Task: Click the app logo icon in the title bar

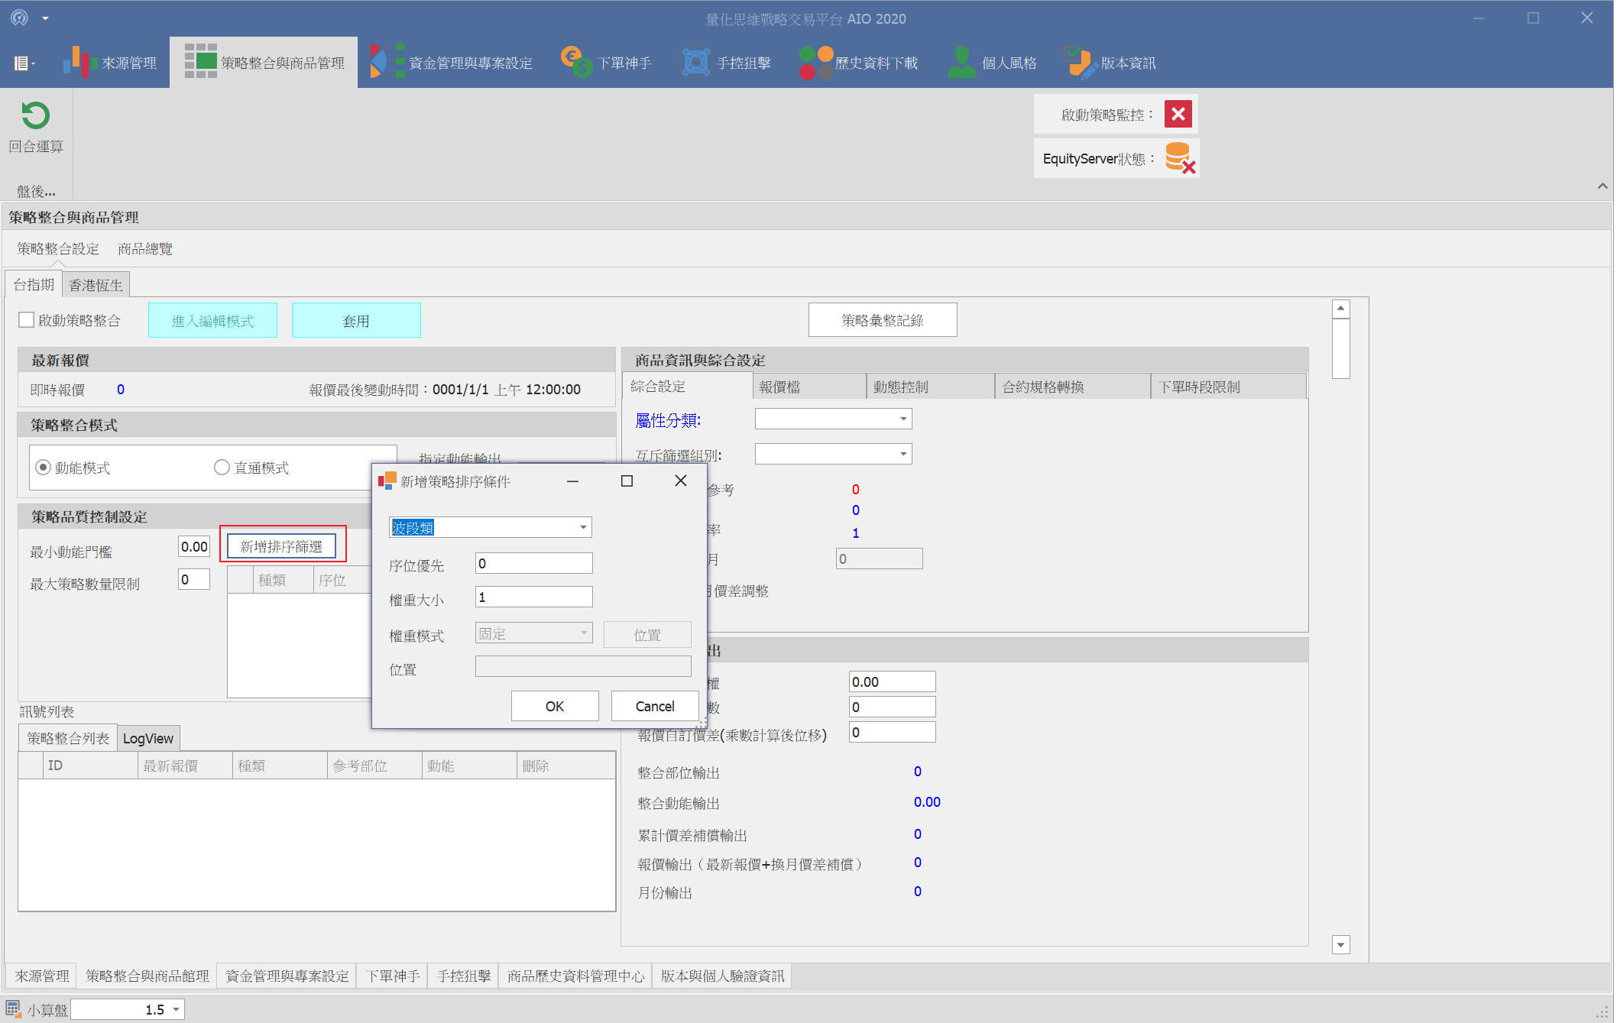Action: pyautogui.click(x=19, y=18)
